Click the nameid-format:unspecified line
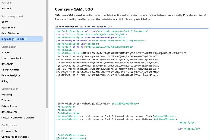 [x=116, y=116]
